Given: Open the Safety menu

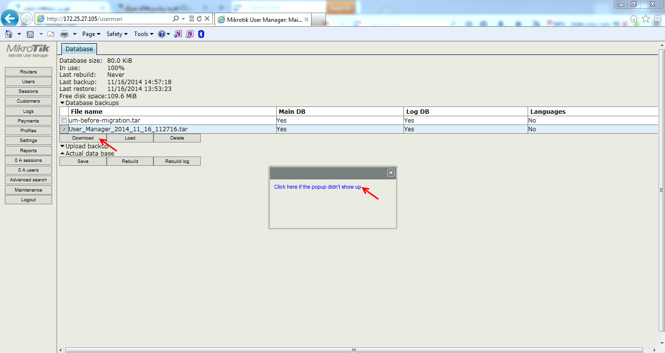Looking at the screenshot, I should click(x=117, y=34).
